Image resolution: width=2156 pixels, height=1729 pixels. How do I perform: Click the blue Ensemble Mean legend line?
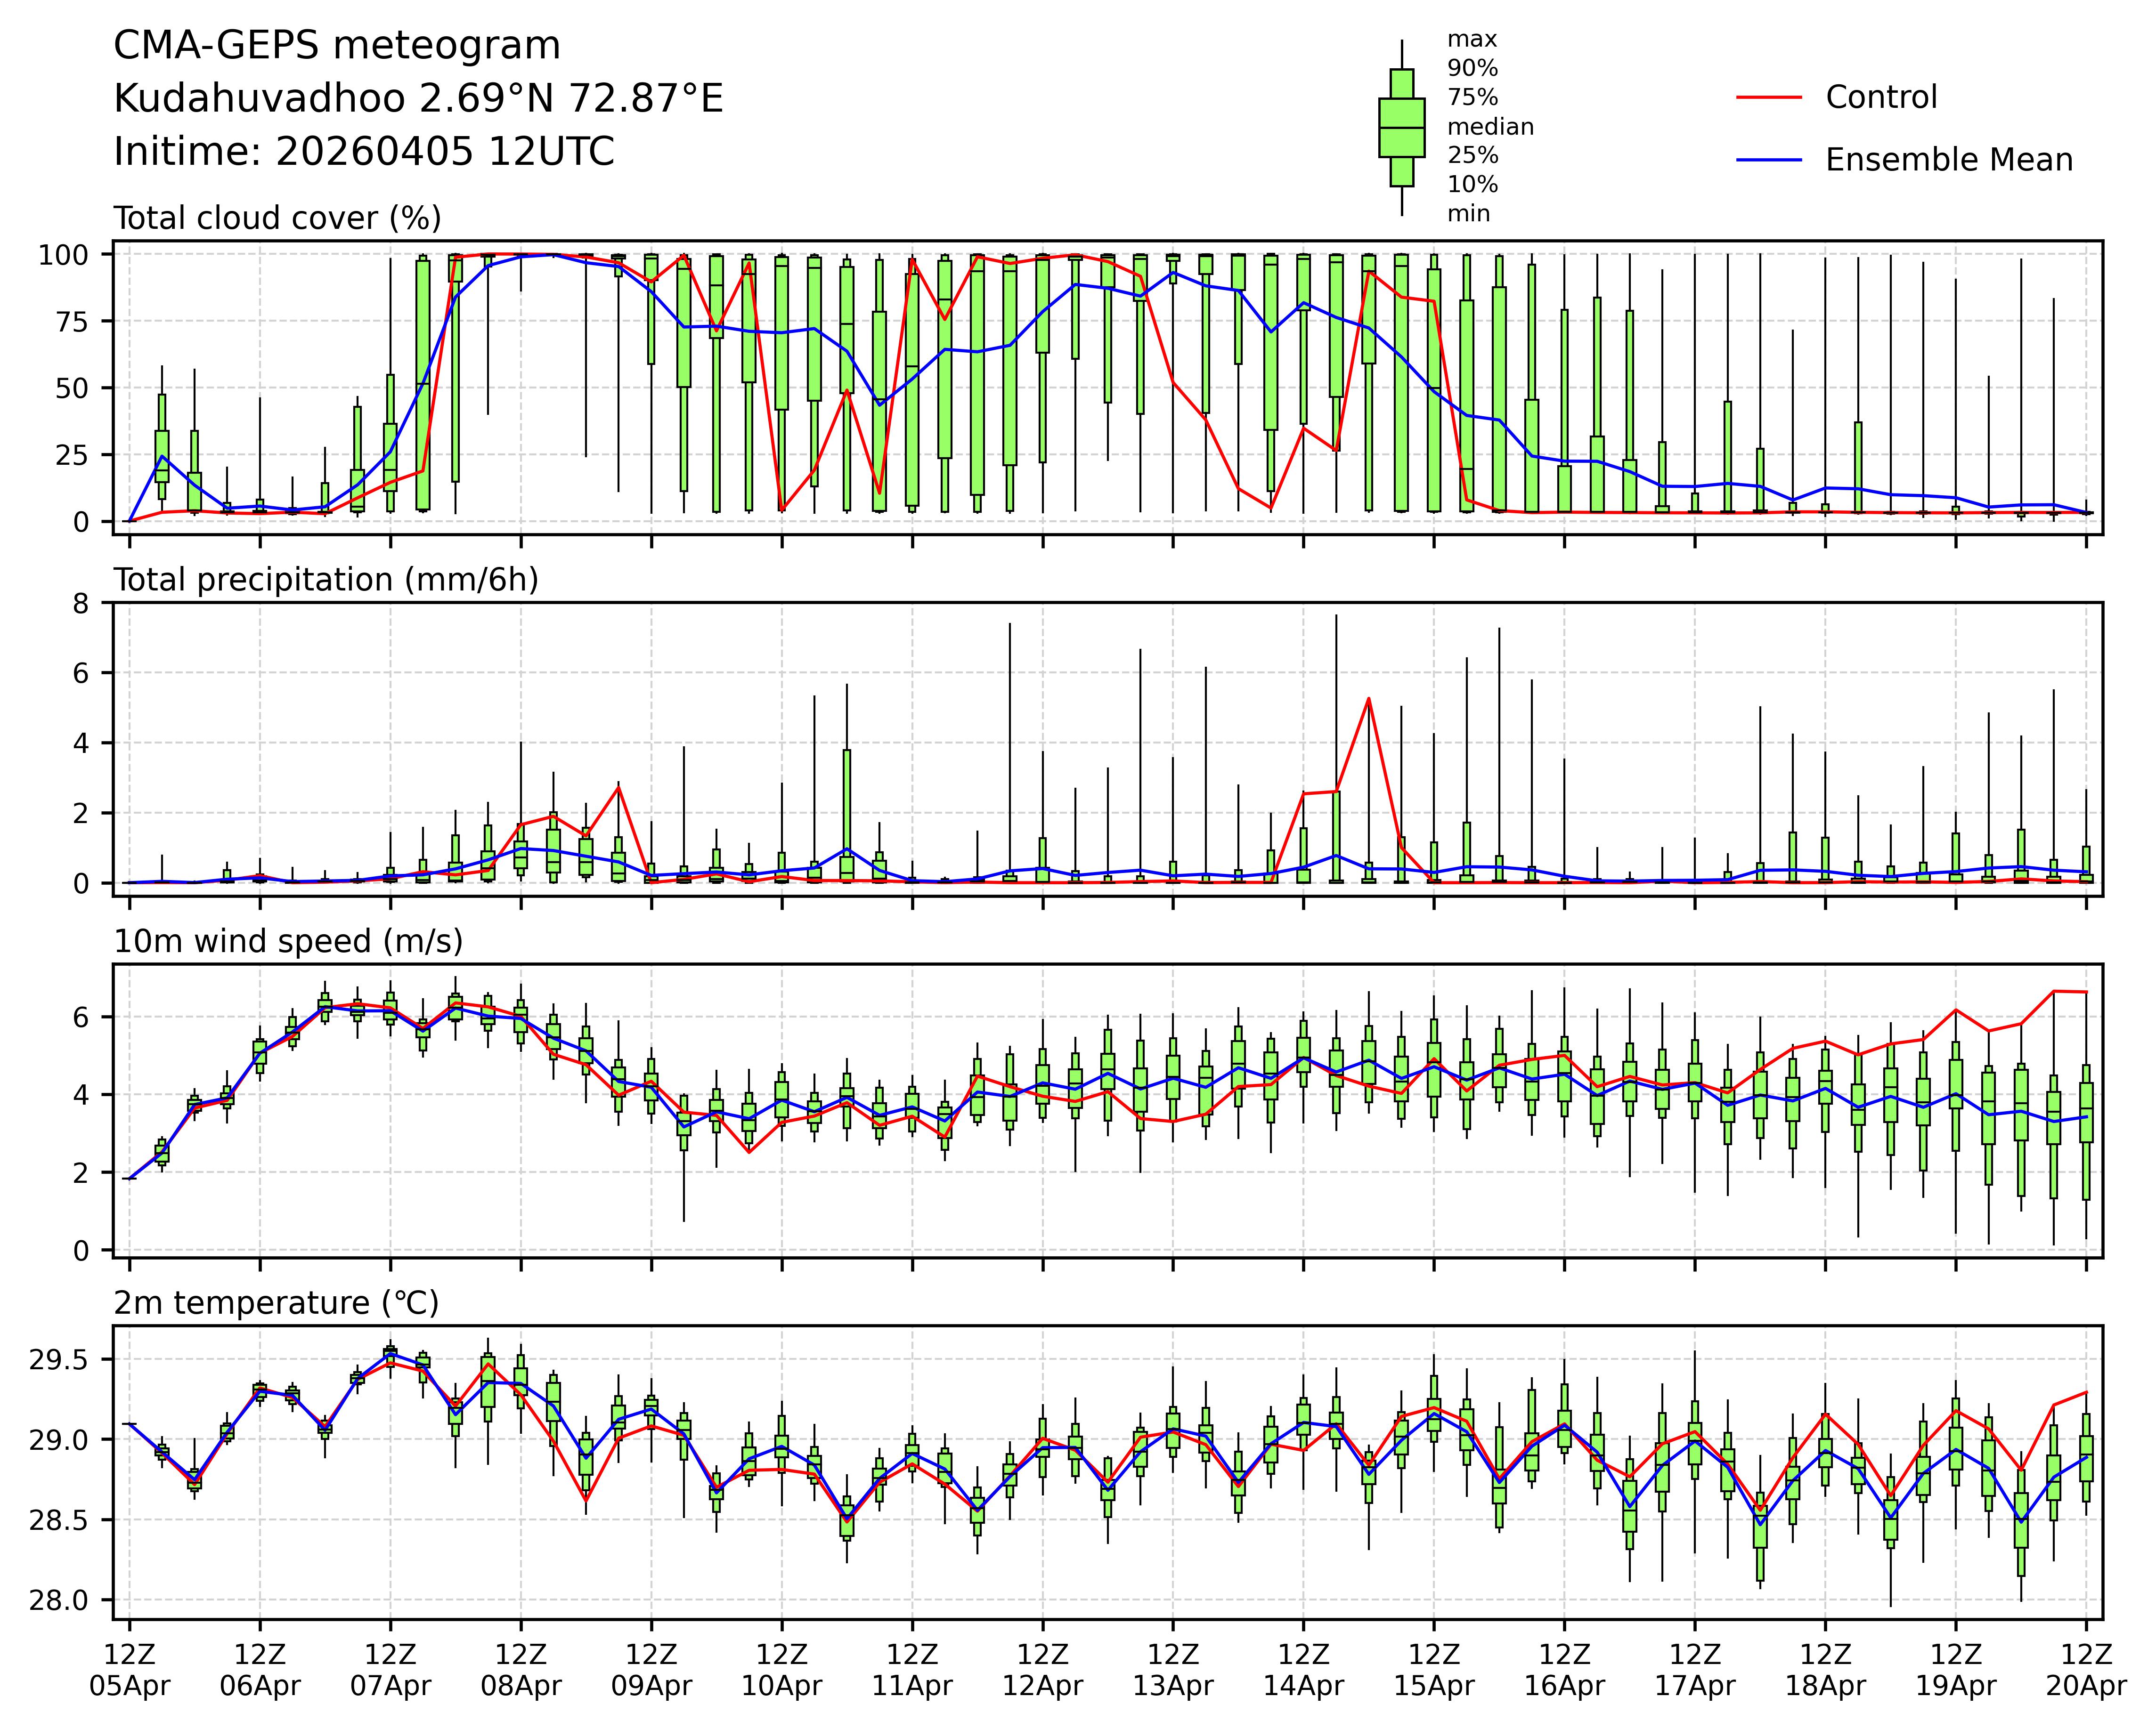tap(1769, 160)
